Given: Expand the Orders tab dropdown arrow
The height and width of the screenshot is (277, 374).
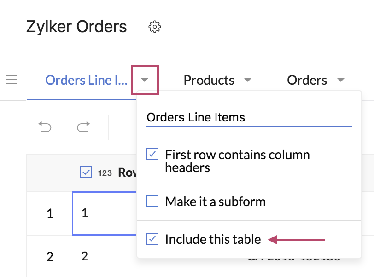Looking at the screenshot, I should pos(341,81).
